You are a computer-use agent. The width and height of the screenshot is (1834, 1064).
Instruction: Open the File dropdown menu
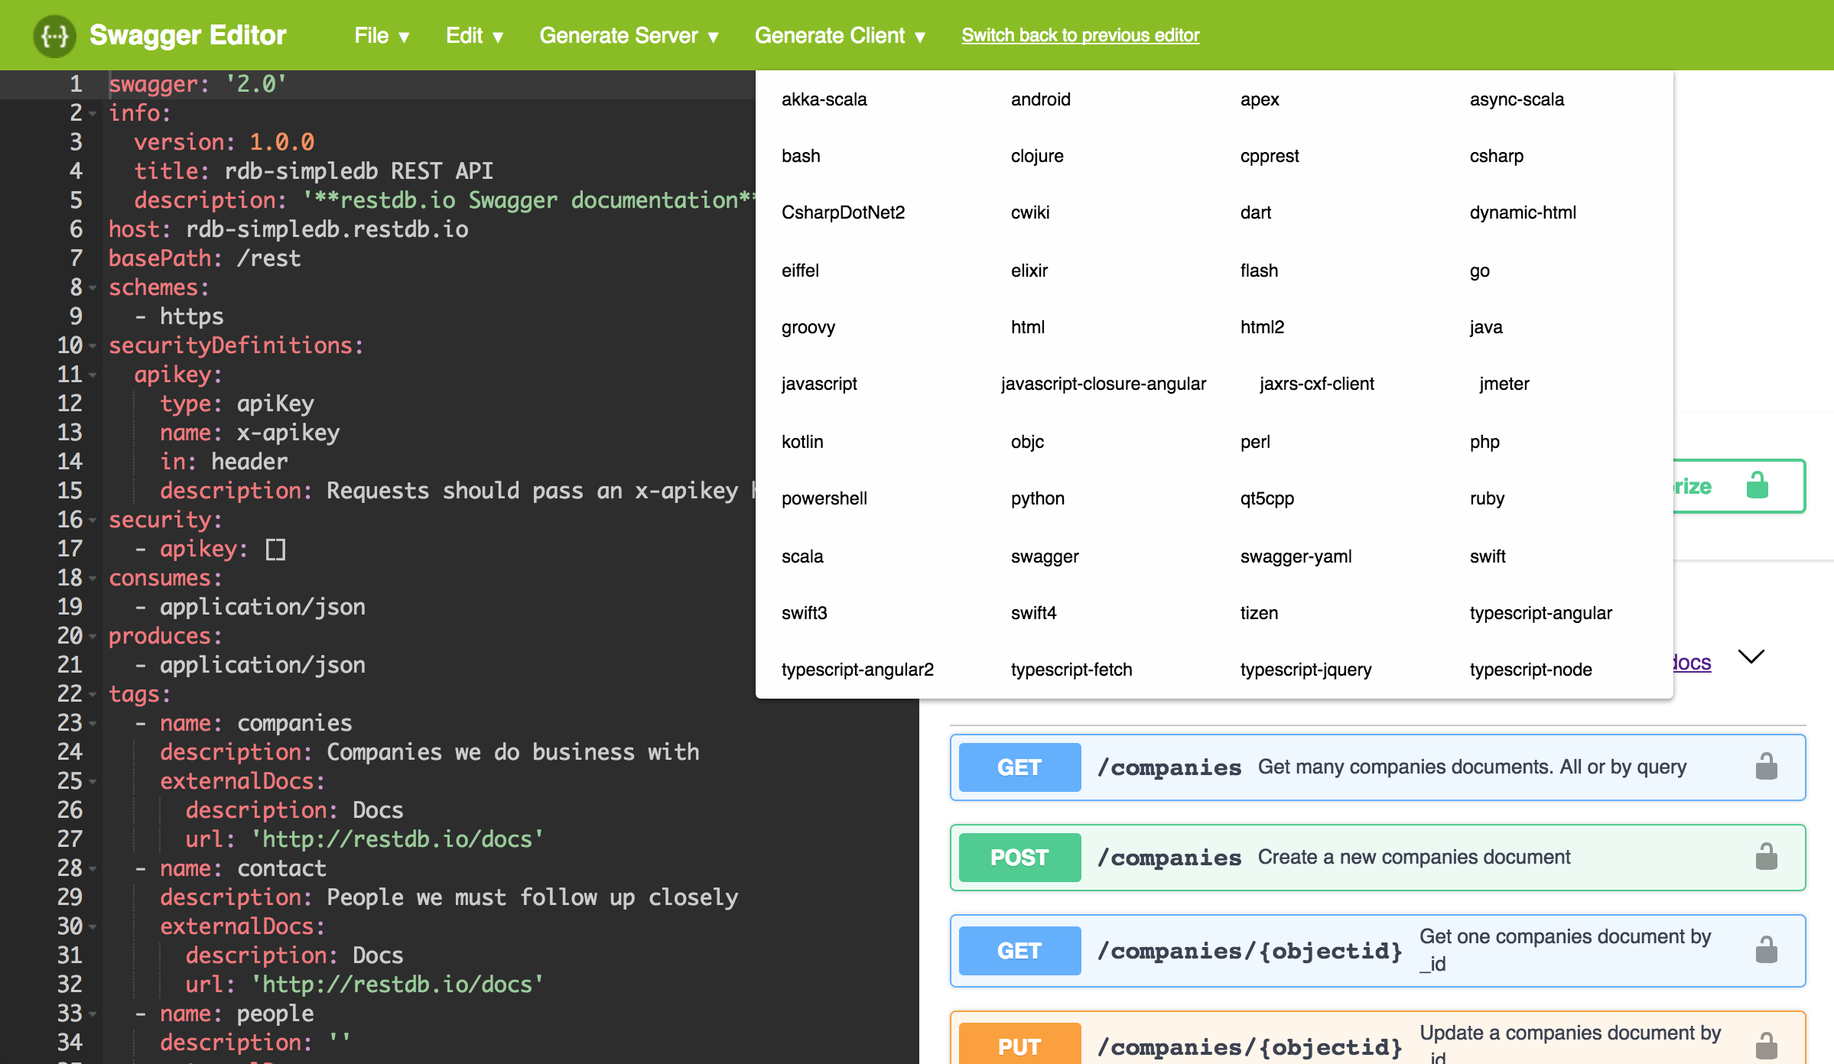tap(380, 34)
